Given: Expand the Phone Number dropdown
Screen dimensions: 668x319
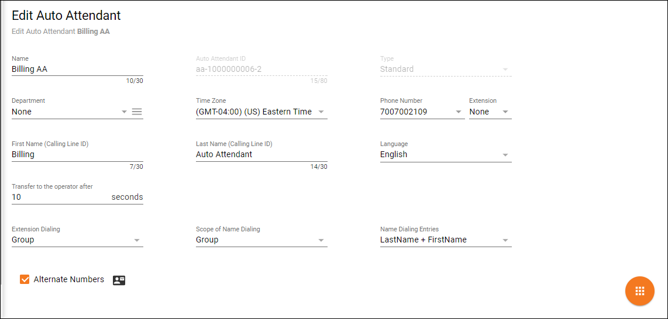Looking at the screenshot, I should [x=459, y=112].
